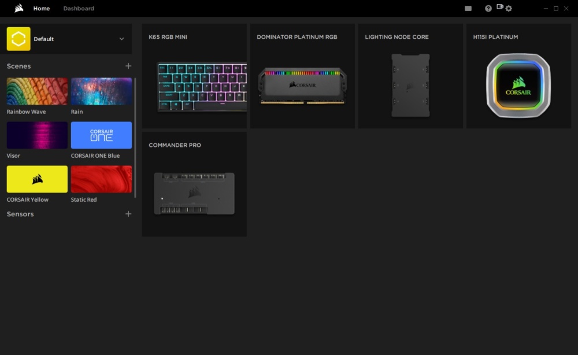Open the settings gear icon
The height and width of the screenshot is (355, 578).
[x=509, y=9]
